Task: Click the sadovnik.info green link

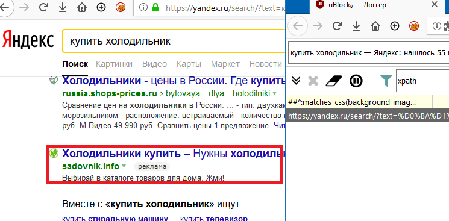Action: point(90,166)
